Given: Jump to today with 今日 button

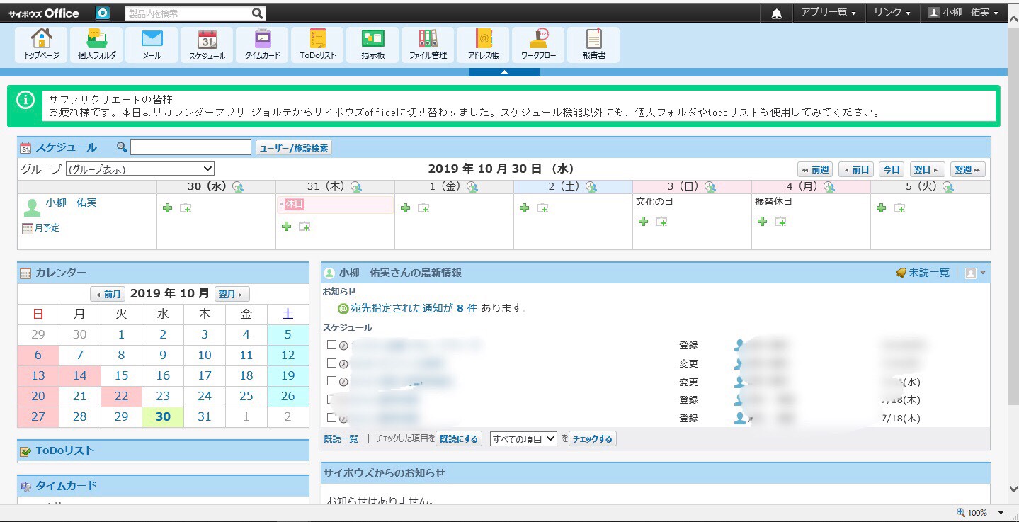Looking at the screenshot, I should point(892,169).
